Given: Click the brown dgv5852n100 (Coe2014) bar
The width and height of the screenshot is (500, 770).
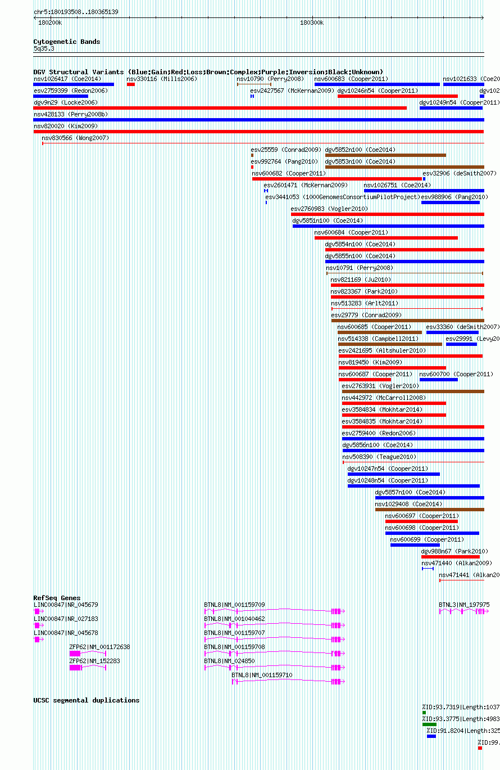Looking at the screenshot, I should click(x=385, y=155).
